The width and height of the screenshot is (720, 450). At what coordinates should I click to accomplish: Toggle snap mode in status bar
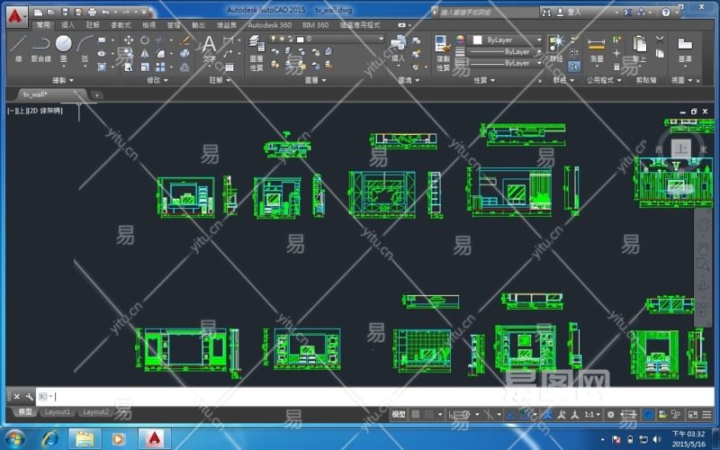pos(429,415)
